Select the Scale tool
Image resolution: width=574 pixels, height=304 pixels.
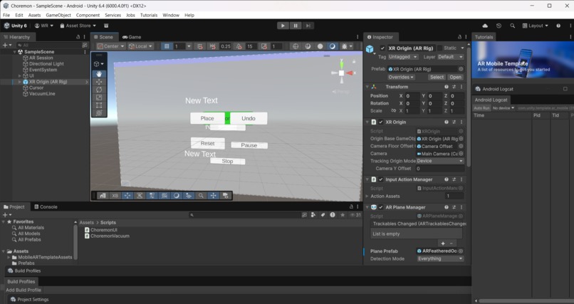click(99, 98)
